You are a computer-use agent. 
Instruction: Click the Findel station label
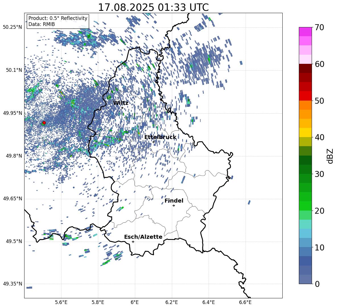point(174,201)
